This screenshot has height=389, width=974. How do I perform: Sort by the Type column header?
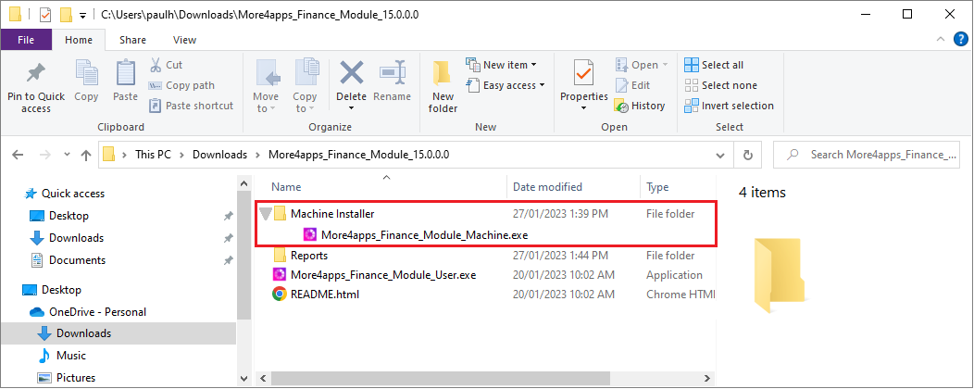tap(657, 186)
